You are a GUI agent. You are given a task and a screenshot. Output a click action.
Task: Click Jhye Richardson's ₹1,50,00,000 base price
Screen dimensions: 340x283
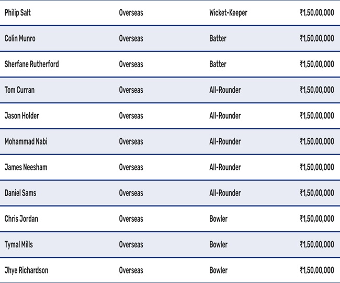tap(316, 270)
